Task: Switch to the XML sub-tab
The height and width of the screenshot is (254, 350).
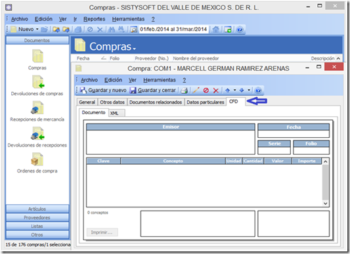Action: [x=117, y=113]
